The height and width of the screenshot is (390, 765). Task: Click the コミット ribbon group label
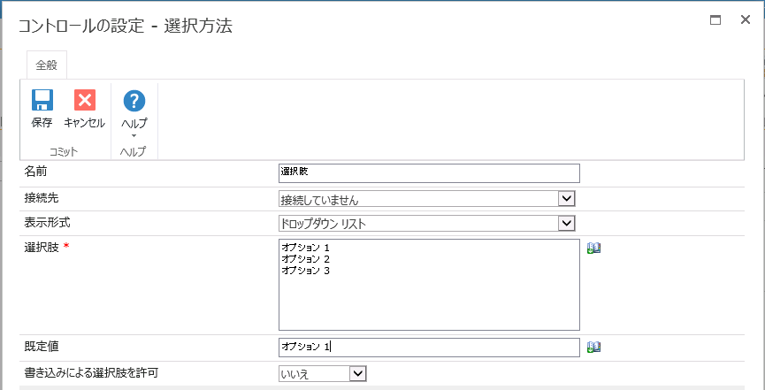(x=64, y=152)
